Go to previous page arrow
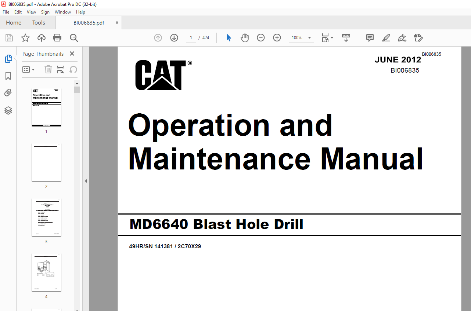Image resolution: width=471 pixels, height=311 pixels. 158,38
